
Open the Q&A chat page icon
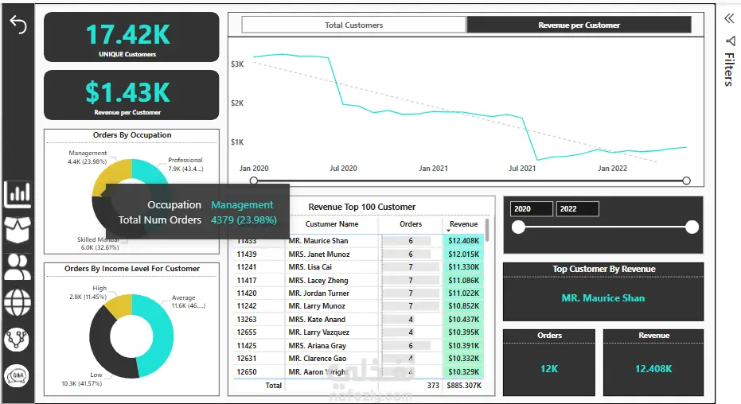click(17, 376)
